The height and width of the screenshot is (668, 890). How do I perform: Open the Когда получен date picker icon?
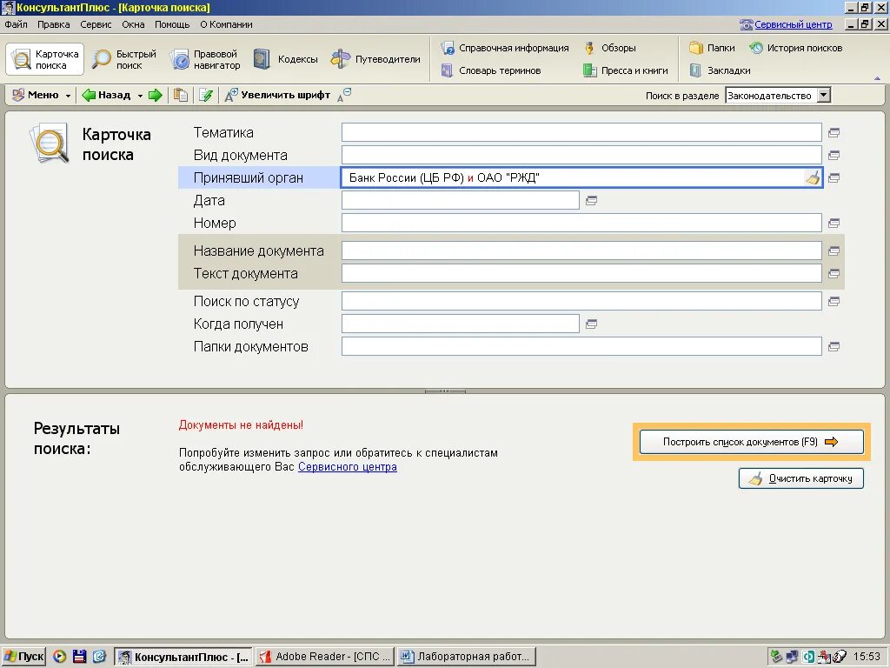[x=591, y=324]
